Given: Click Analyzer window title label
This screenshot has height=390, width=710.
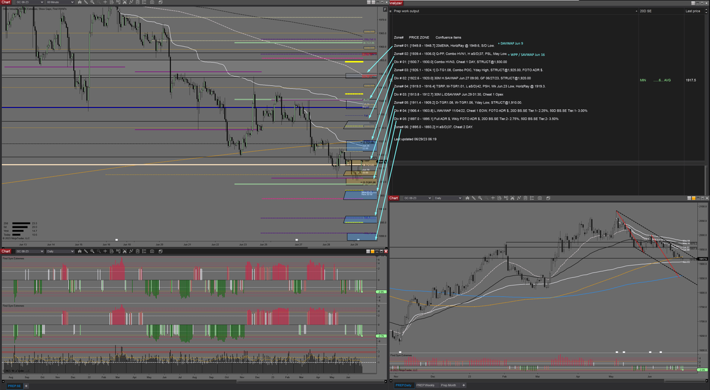Looking at the screenshot, I should [x=395, y=2].
